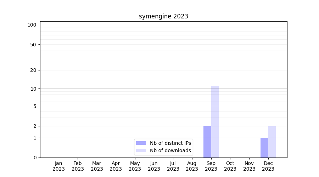Screen dimensions: 319x177
Task: Choose the "Dec 2023" x-axis label
Action: tap(268, 166)
